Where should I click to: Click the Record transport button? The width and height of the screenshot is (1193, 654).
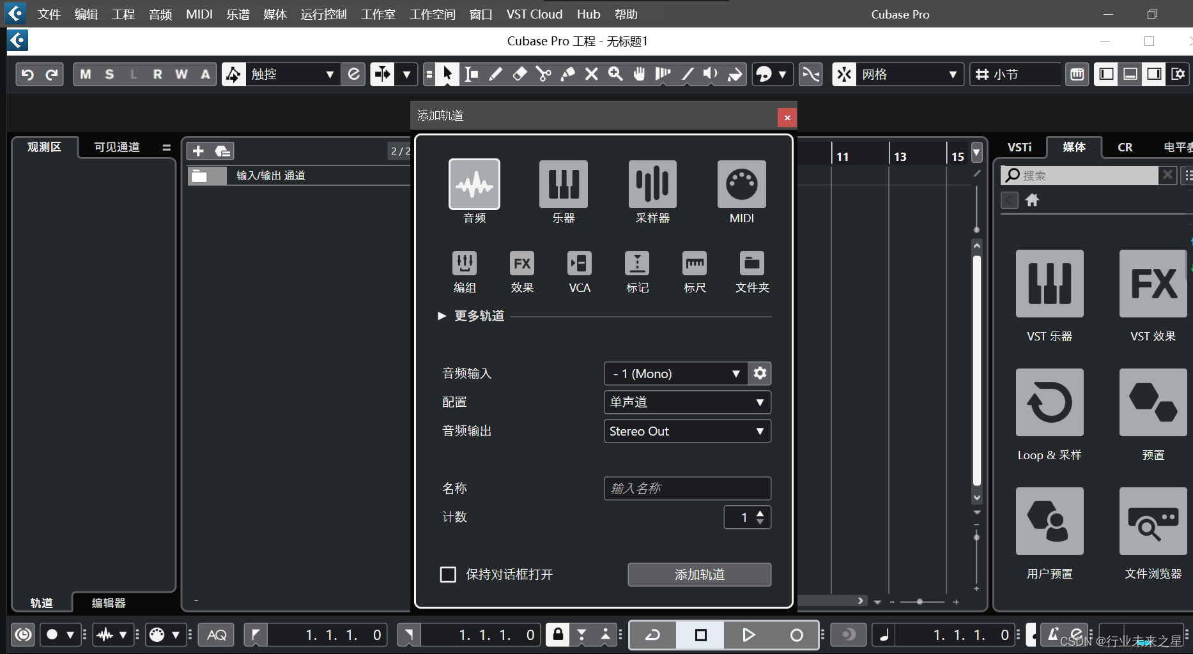pos(796,635)
